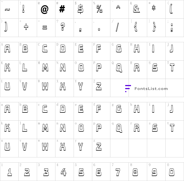Click the purple FontsList F icon
Viewport: 184px width, 181px height.
(128, 89)
